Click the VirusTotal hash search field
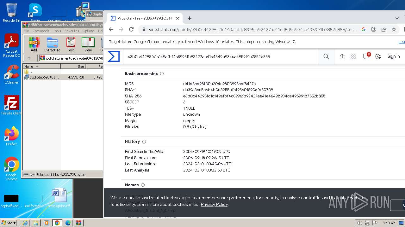This screenshot has width=405, height=227. click(220, 57)
